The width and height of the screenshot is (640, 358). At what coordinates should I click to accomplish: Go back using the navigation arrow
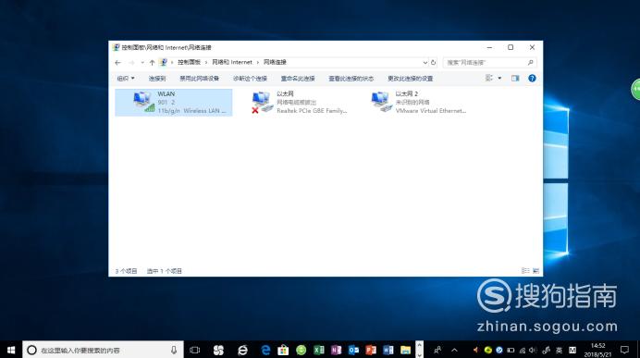118,63
